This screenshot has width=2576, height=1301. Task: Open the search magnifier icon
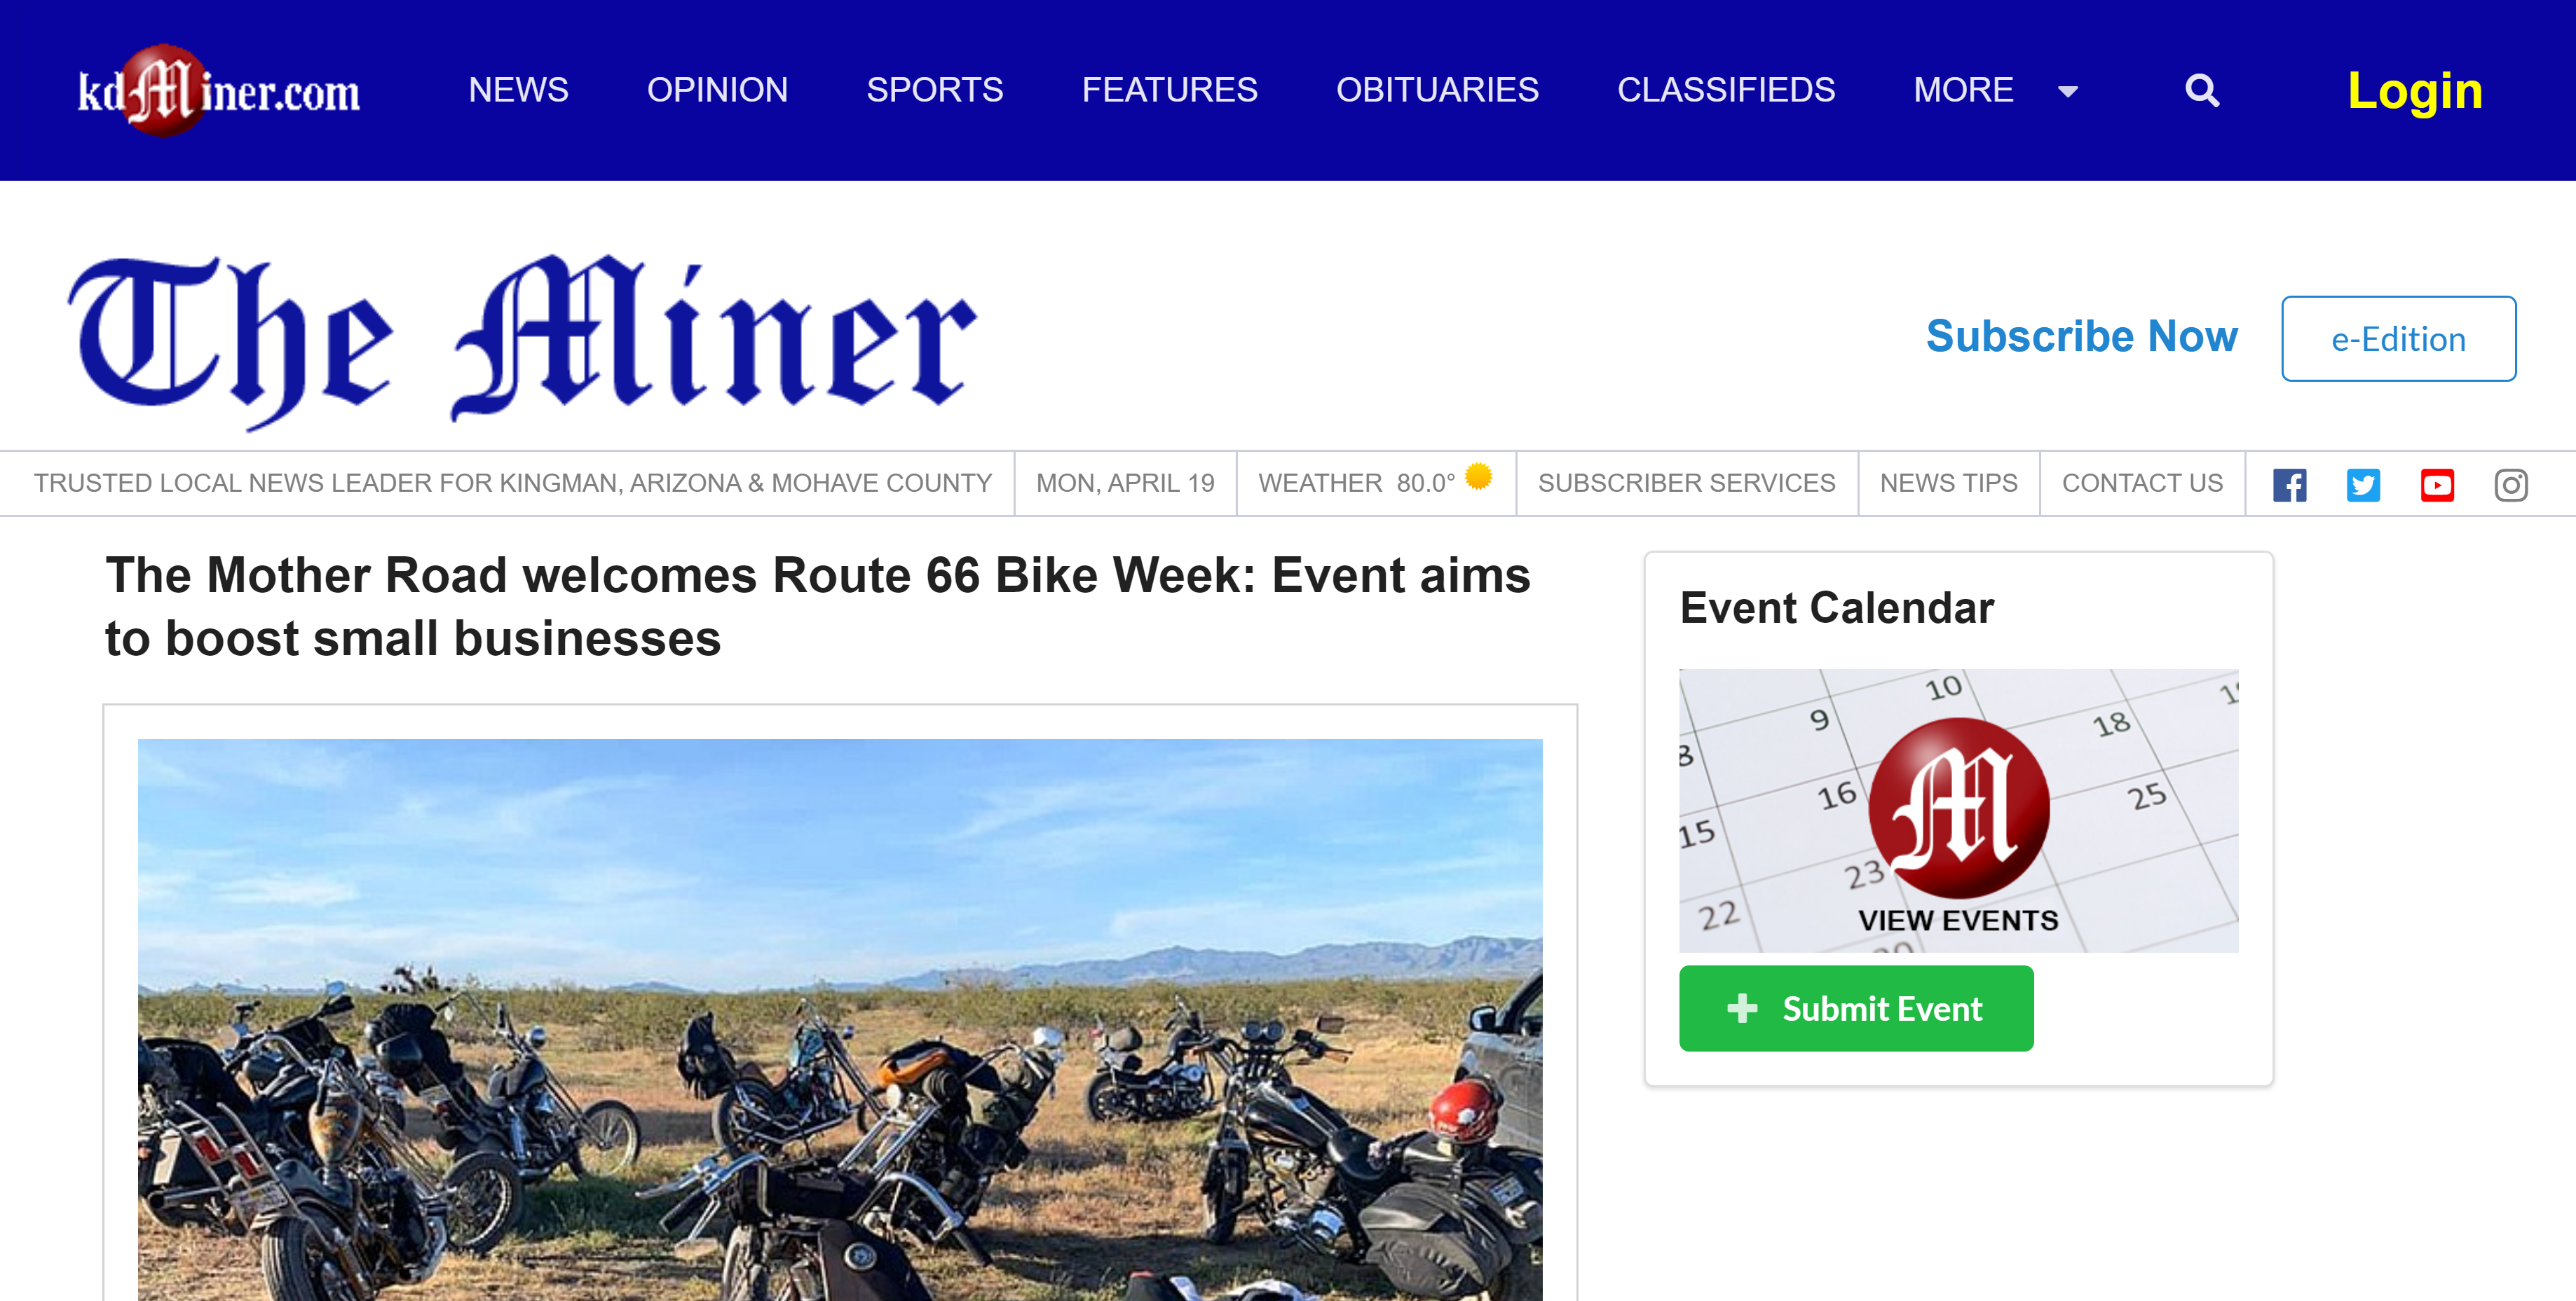pos(2201,90)
